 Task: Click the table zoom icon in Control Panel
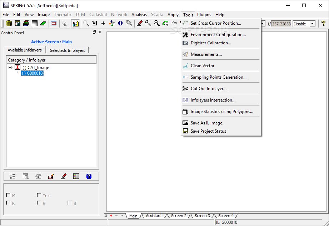click(25, 176)
